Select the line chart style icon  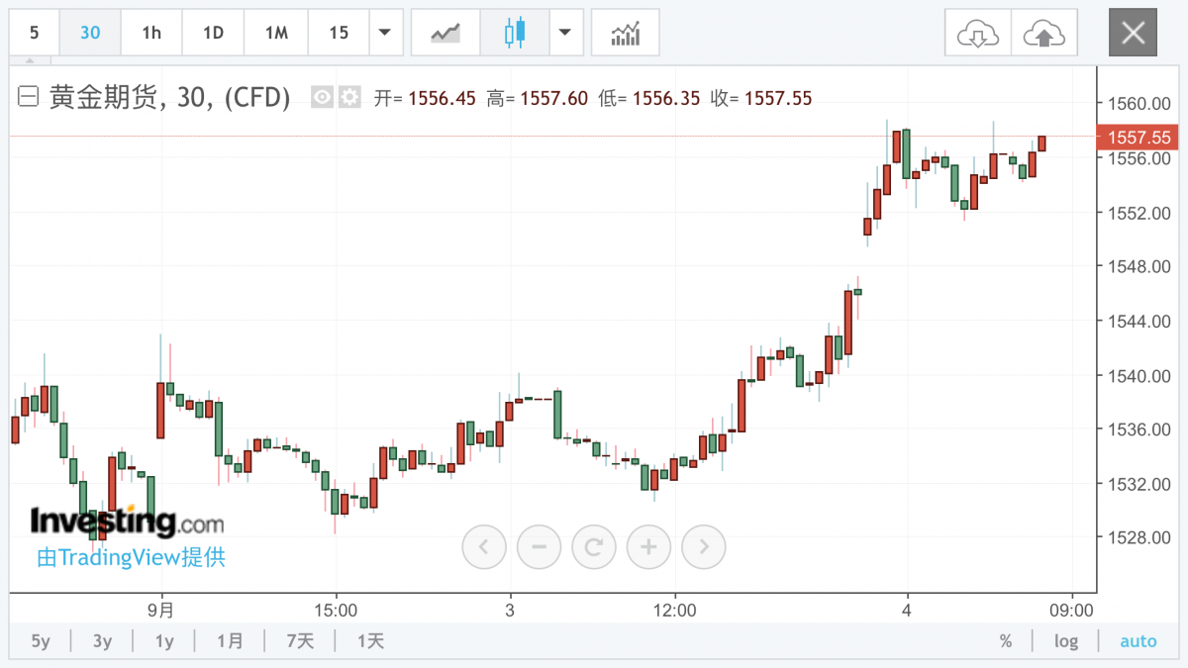[x=445, y=33]
